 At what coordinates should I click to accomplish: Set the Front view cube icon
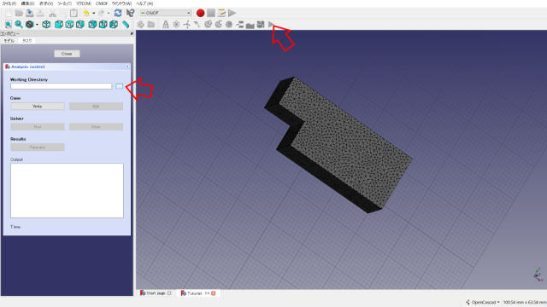[59, 25]
